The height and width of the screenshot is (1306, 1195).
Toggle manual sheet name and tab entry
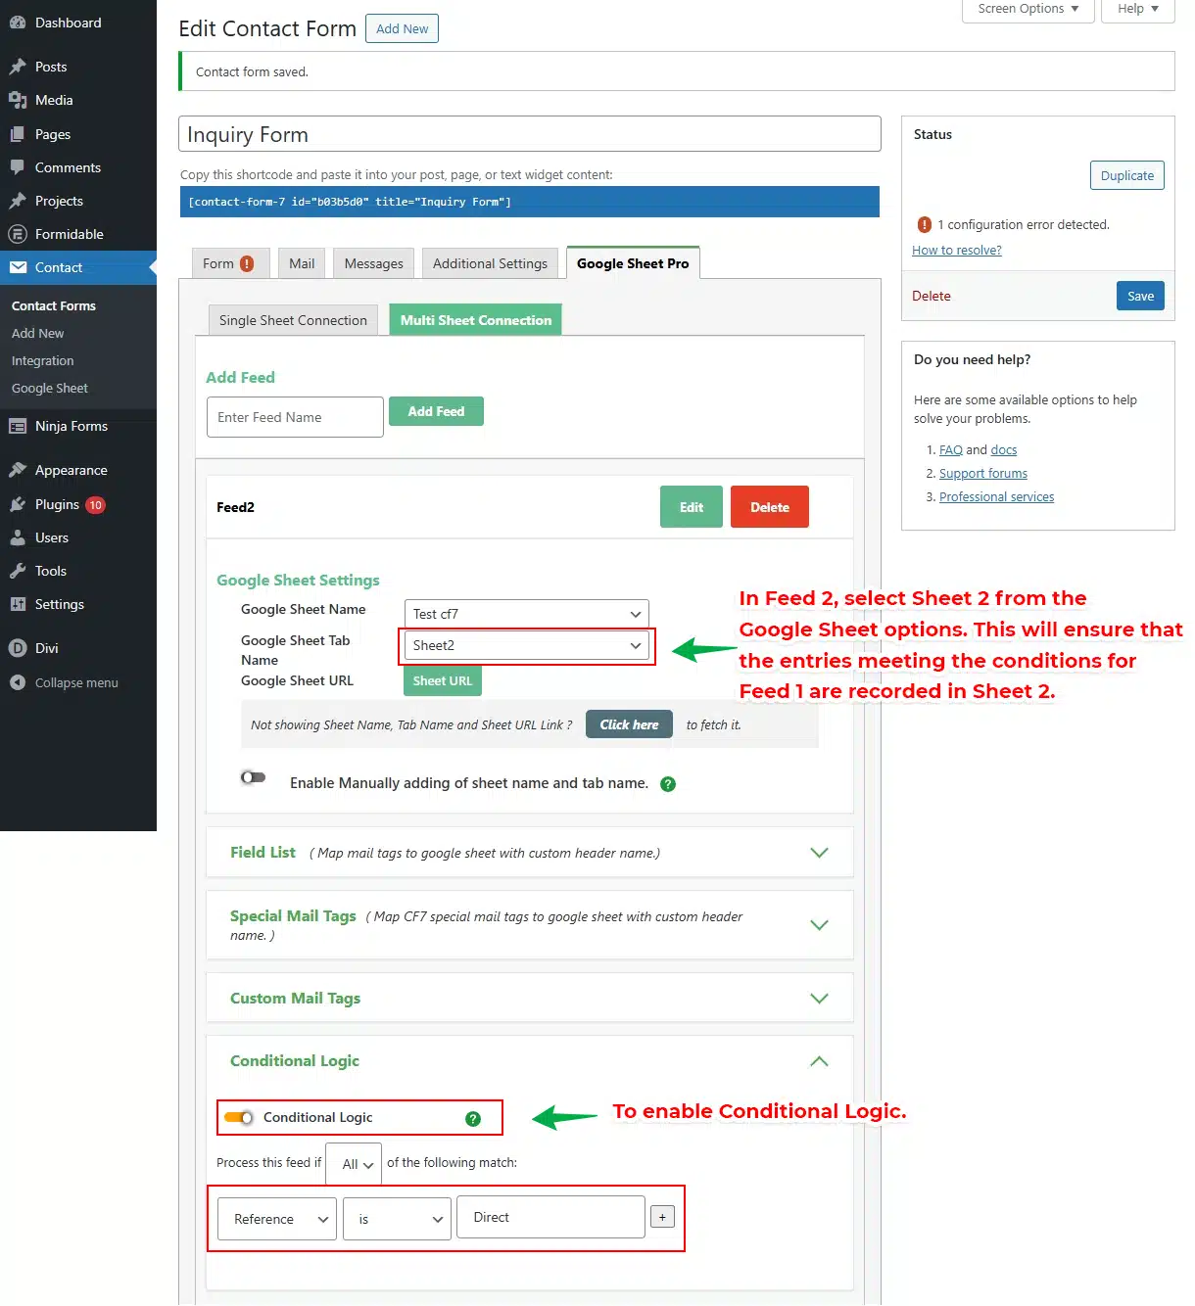coord(253,777)
